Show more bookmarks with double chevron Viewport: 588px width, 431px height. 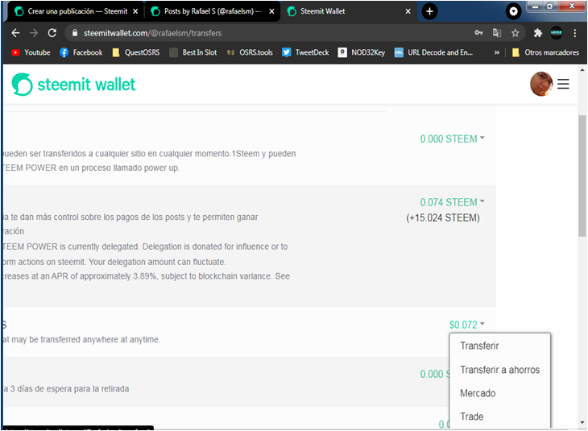coord(496,52)
